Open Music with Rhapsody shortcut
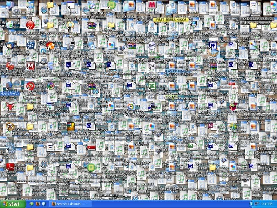The height and width of the screenshot is (208, 277). (x=30, y=25)
